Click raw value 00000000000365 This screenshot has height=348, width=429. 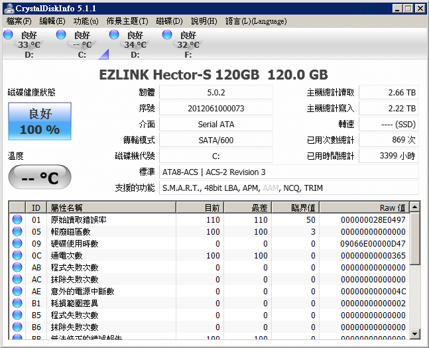pos(373,255)
